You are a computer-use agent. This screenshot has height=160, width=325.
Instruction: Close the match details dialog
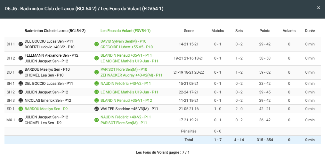[x=318, y=8]
